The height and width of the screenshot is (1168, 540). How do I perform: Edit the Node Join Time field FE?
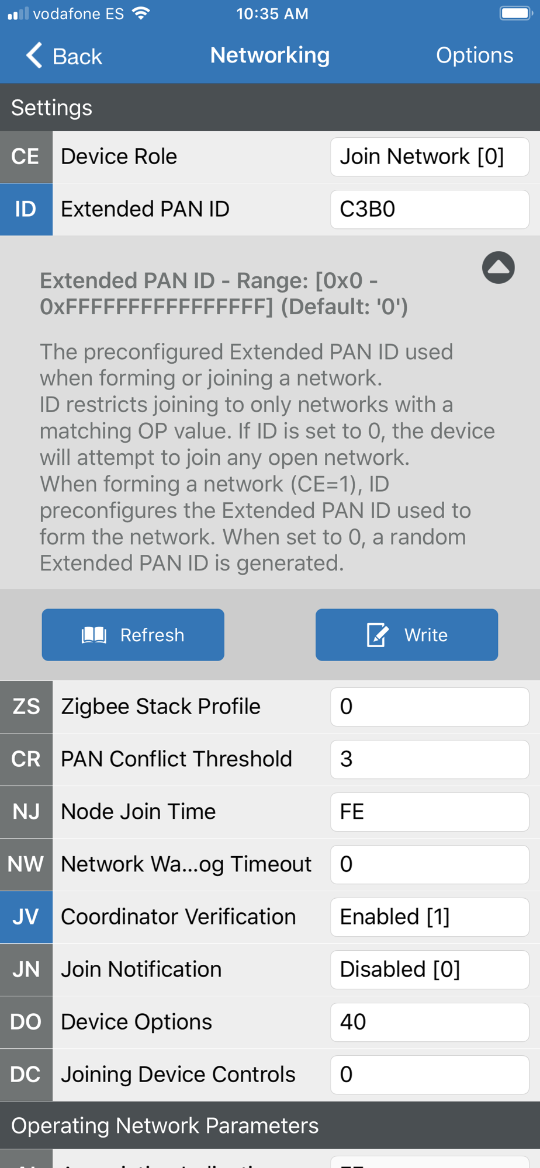(x=430, y=812)
